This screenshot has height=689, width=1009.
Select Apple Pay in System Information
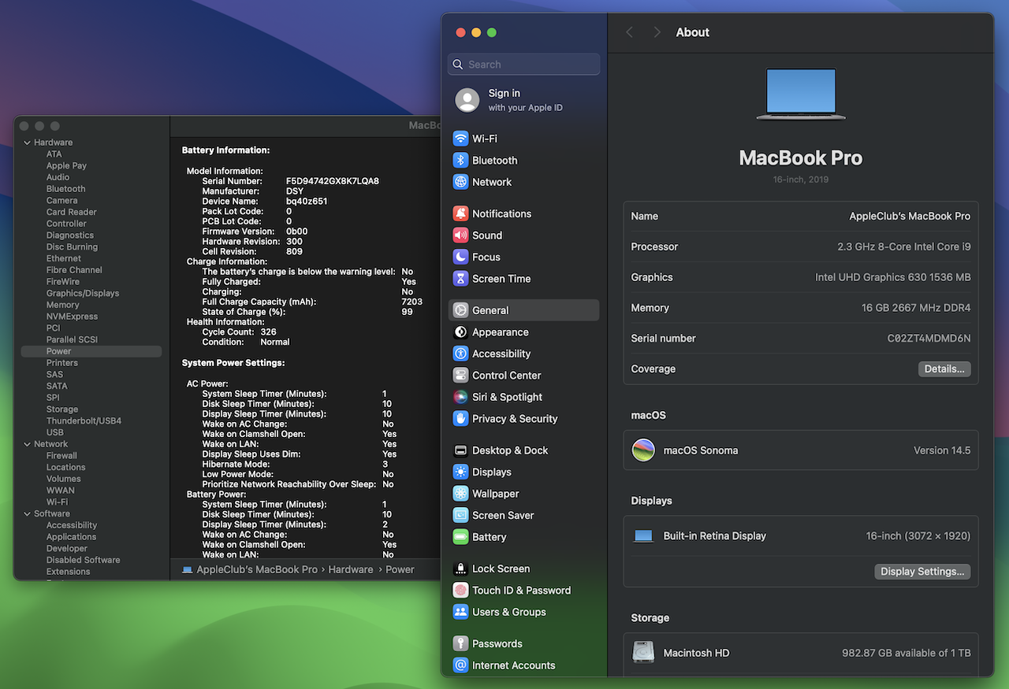tap(66, 165)
